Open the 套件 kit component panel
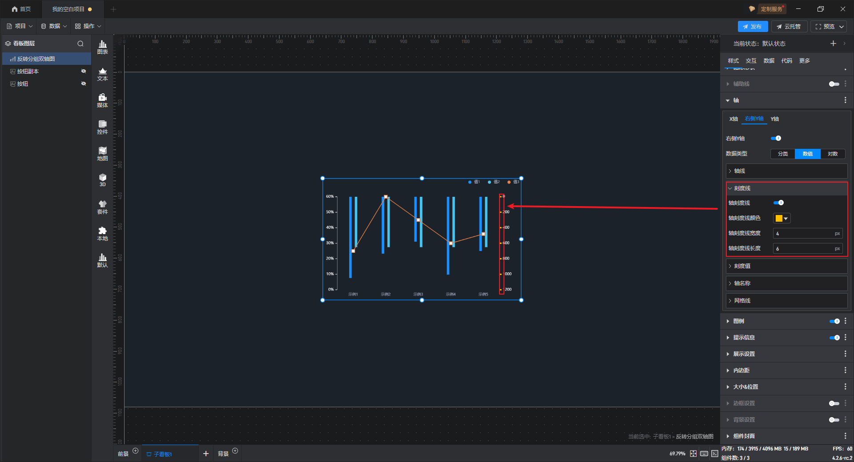The image size is (854, 462). pos(102,207)
